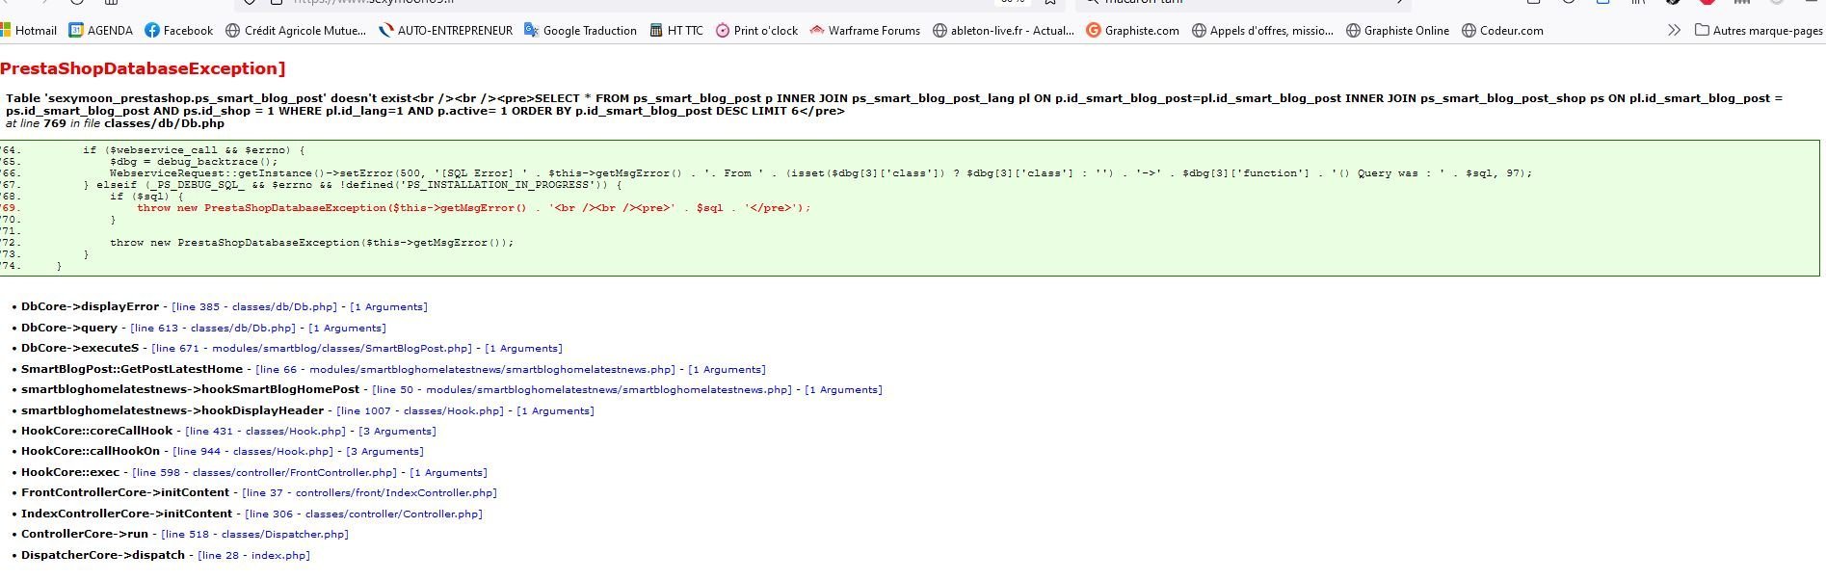Screen dimensions: 1826x580
Task: Open line 671 SmartBlogPost.php link
Action: pyautogui.click(x=312, y=349)
